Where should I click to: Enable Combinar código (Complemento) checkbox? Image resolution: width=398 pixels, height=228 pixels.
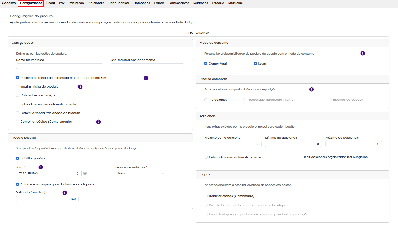tap(18, 122)
